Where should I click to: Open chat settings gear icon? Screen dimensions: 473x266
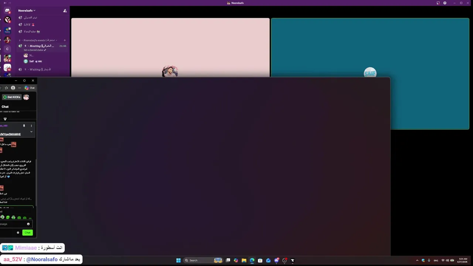click(x=18, y=232)
